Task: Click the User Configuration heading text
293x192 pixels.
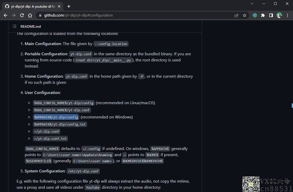Action: (x=43, y=93)
